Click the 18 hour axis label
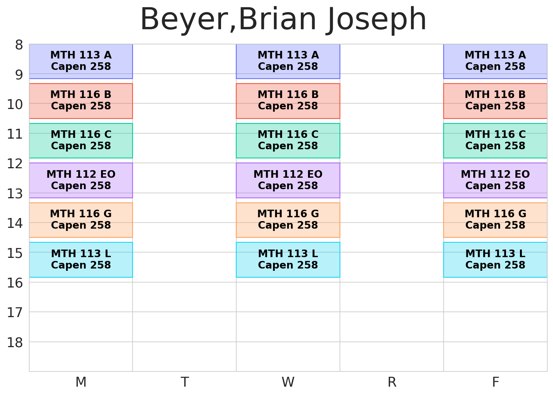The image size is (553, 395). point(15,343)
